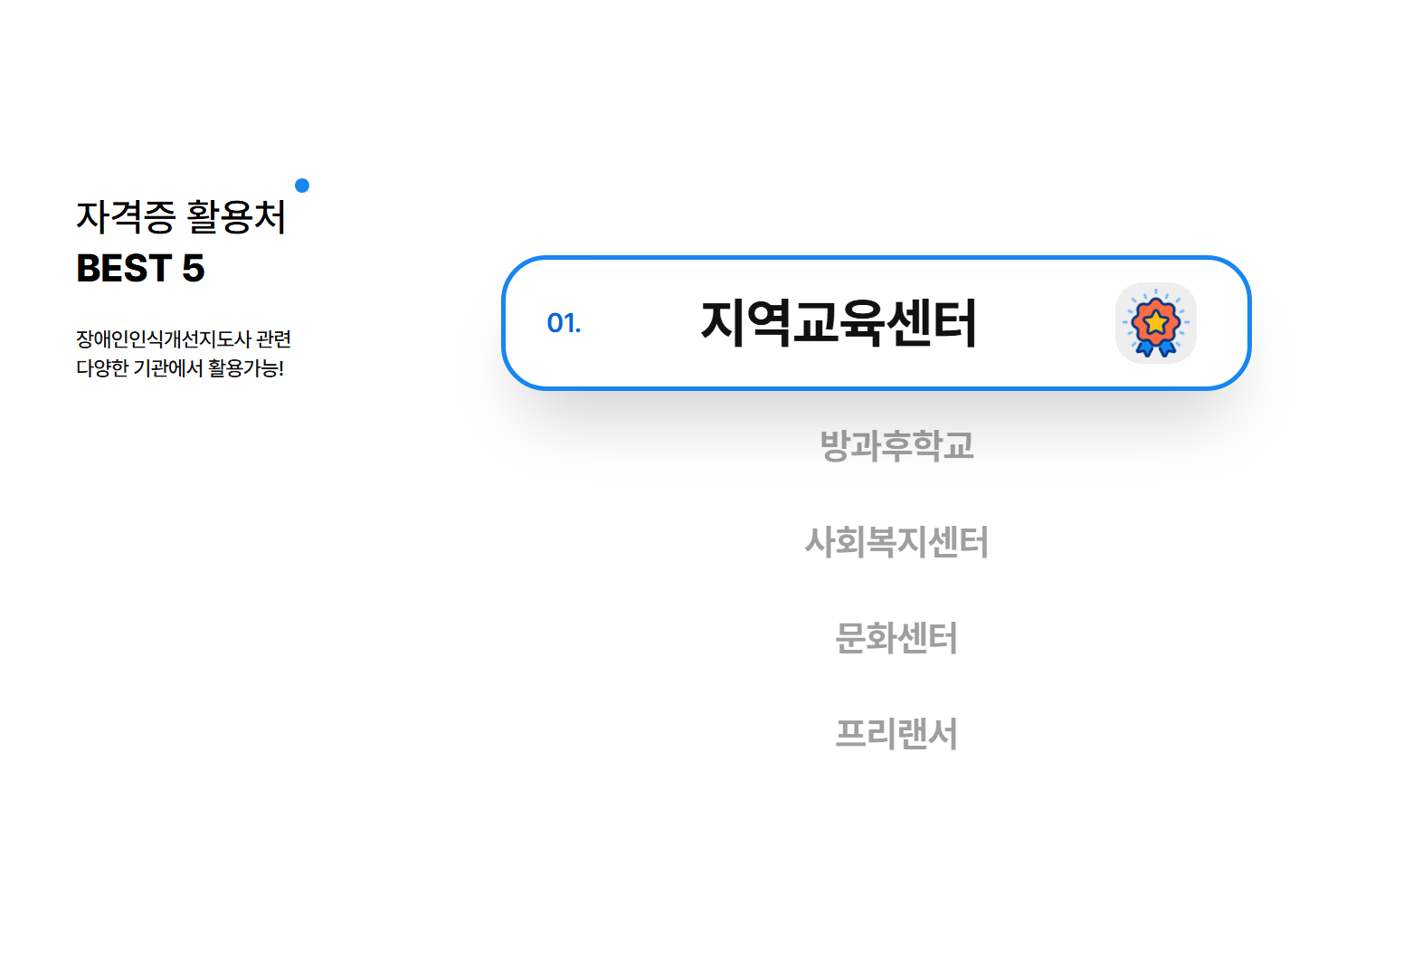Viewport: 1403px width, 953px height.
Task: Select the 사회복지센터 list item
Action: click(896, 541)
